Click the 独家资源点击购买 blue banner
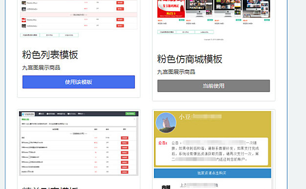Viewport: 306px width, 189px height. point(213,173)
